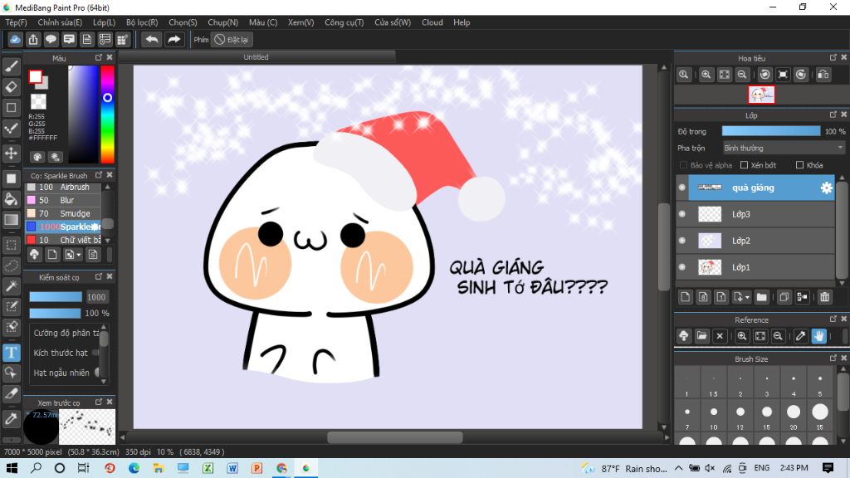Open the Chỉnh sửa(E) menu
The width and height of the screenshot is (850, 478).
pyautogui.click(x=60, y=22)
